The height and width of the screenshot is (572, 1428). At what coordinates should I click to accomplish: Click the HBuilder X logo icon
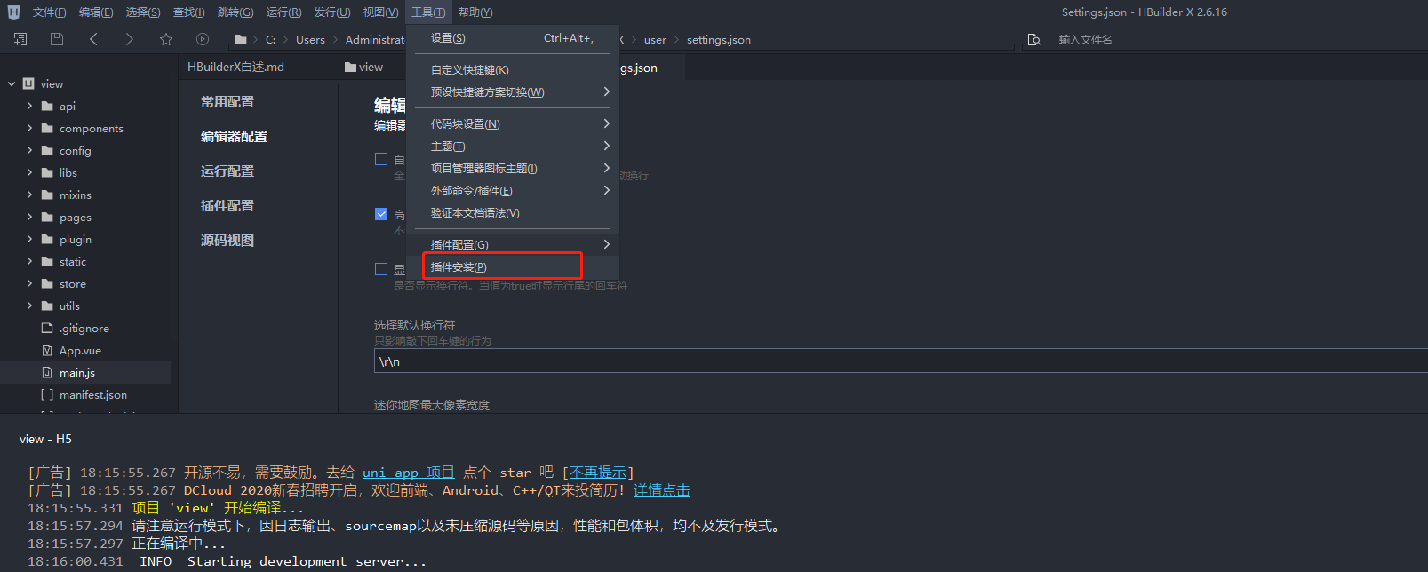coord(13,12)
